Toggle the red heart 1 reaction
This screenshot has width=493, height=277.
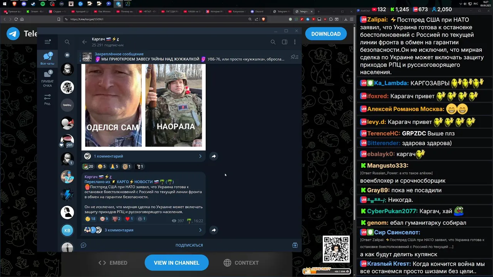click(129, 219)
